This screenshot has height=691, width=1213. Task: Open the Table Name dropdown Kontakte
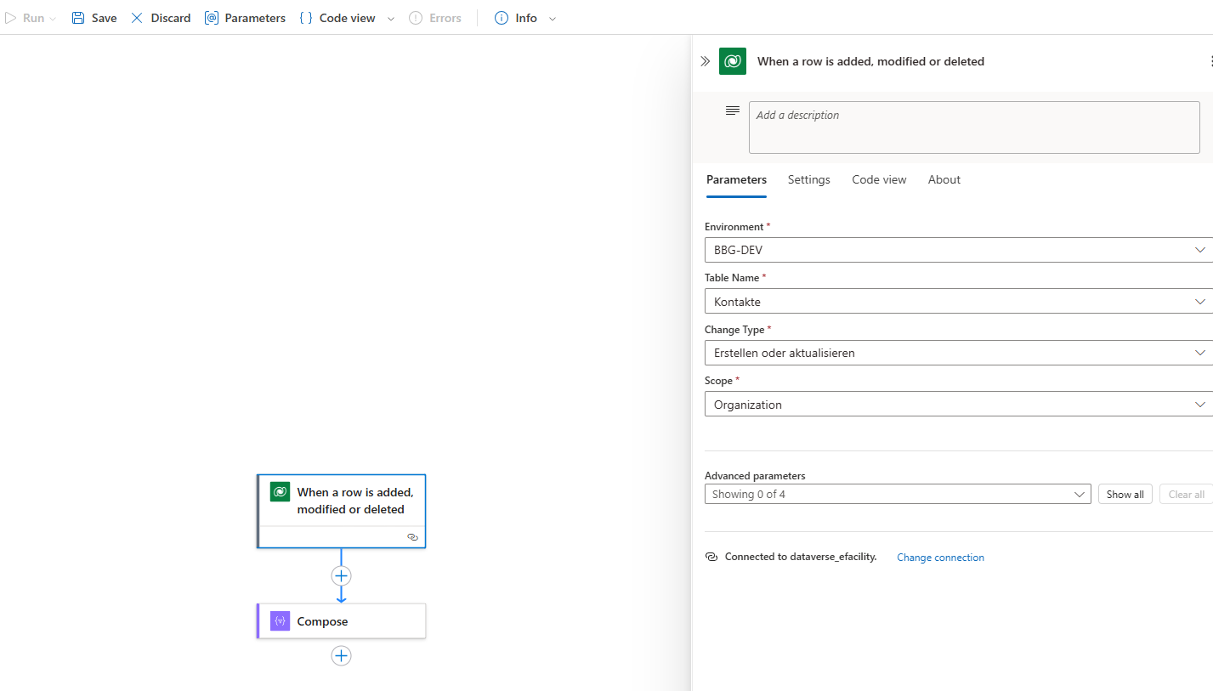pos(958,302)
